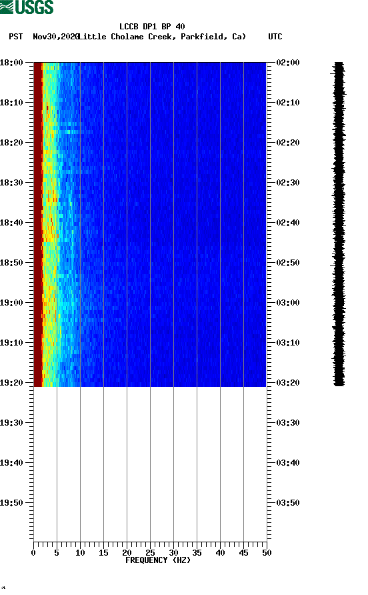Click the '19:20' PST time label
This screenshot has width=368, height=595.
coord(11,383)
